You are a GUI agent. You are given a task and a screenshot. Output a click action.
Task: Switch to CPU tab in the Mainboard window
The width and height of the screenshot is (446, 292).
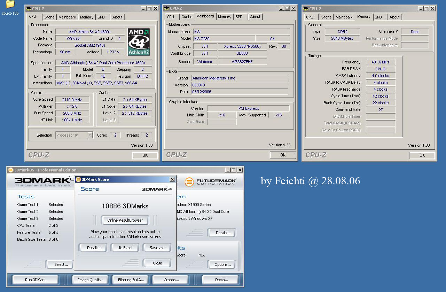(x=171, y=17)
